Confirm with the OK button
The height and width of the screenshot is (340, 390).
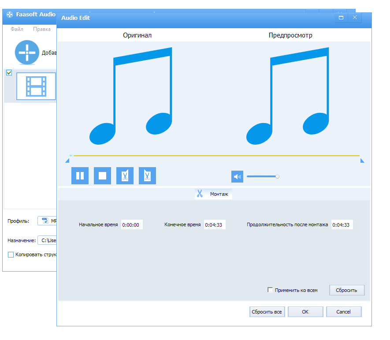click(305, 312)
